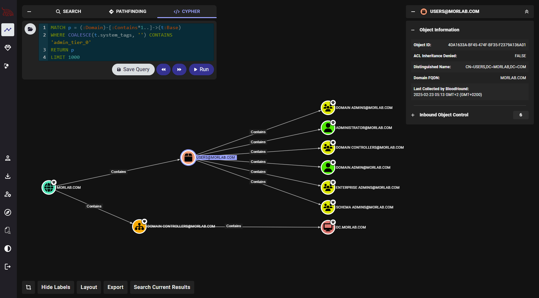Click the ACL Inheritance Denied FALSE value
Viewport: 539px width, 298px height.
pos(520,56)
